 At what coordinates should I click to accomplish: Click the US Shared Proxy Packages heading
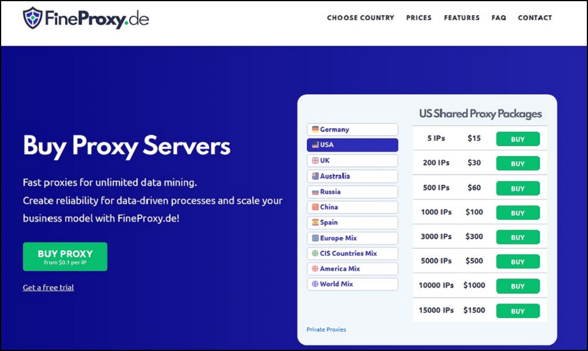[x=480, y=114]
